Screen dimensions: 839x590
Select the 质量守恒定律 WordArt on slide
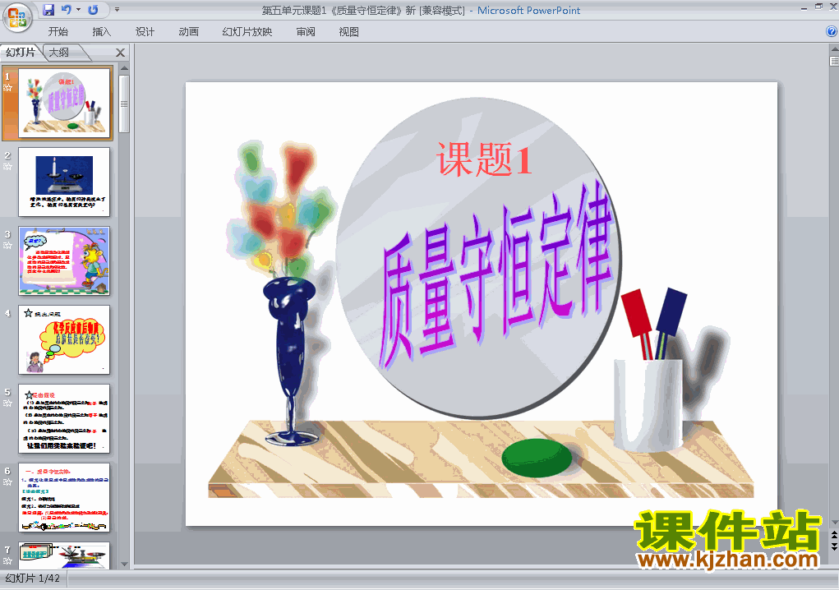[496, 274]
